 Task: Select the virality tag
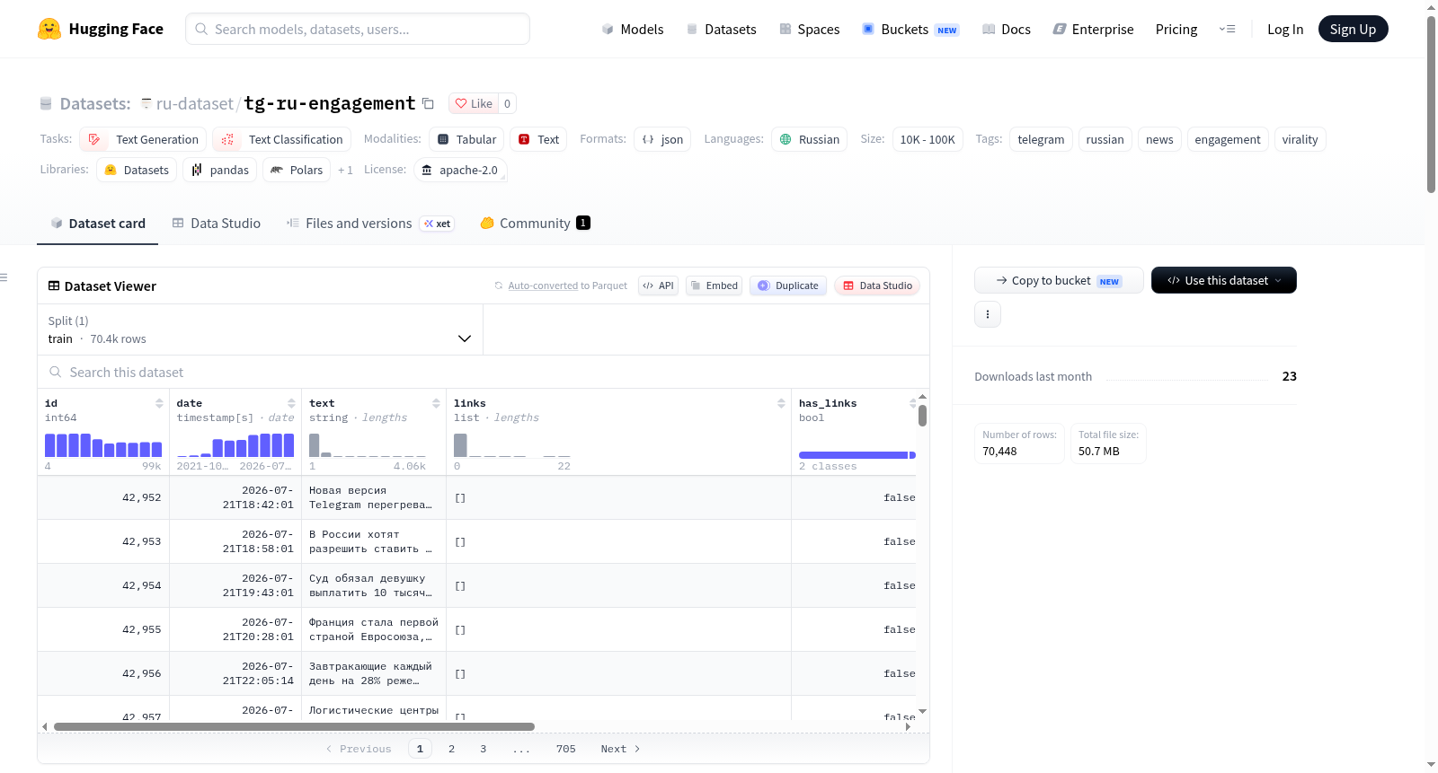click(1300, 139)
